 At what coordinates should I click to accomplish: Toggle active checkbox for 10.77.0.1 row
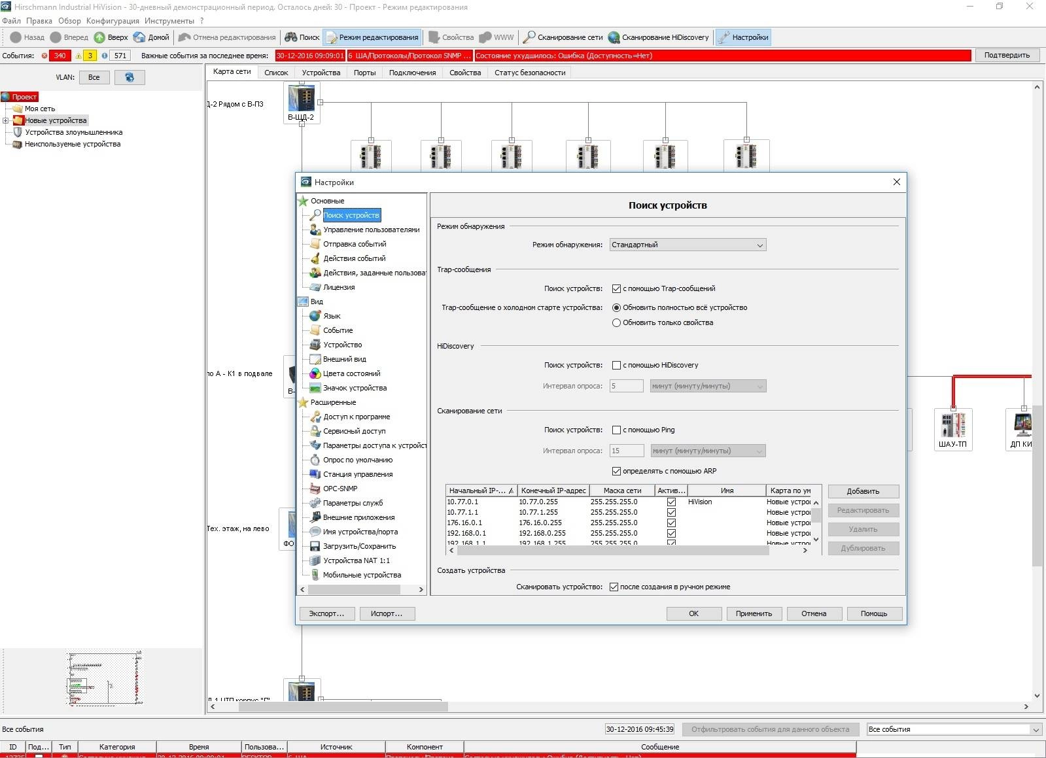671,502
